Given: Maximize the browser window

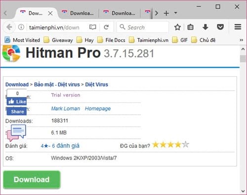Looking at the screenshot, I should click(218, 6).
